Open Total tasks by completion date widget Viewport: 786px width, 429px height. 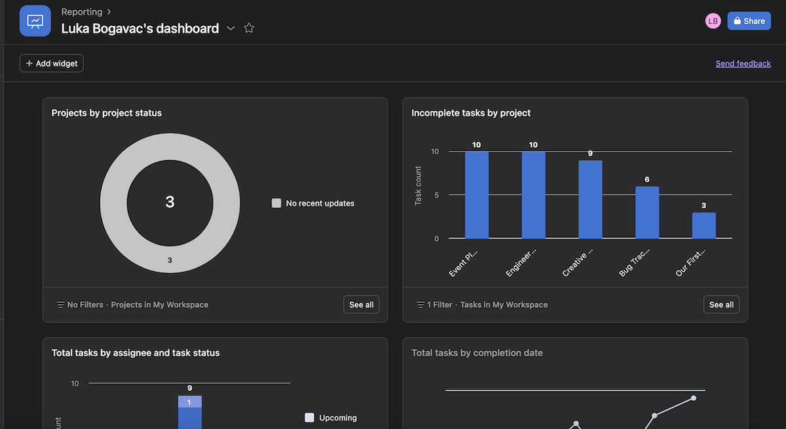477,352
